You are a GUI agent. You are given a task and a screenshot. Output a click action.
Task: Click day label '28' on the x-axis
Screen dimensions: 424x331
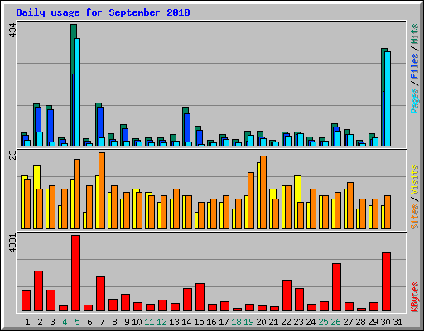(x=360, y=322)
